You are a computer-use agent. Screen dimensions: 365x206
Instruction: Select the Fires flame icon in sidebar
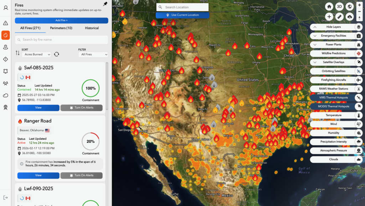(6, 35)
